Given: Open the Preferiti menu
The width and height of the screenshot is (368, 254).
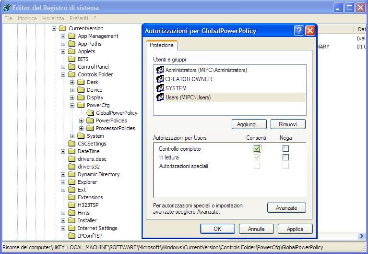Looking at the screenshot, I should 79,18.
